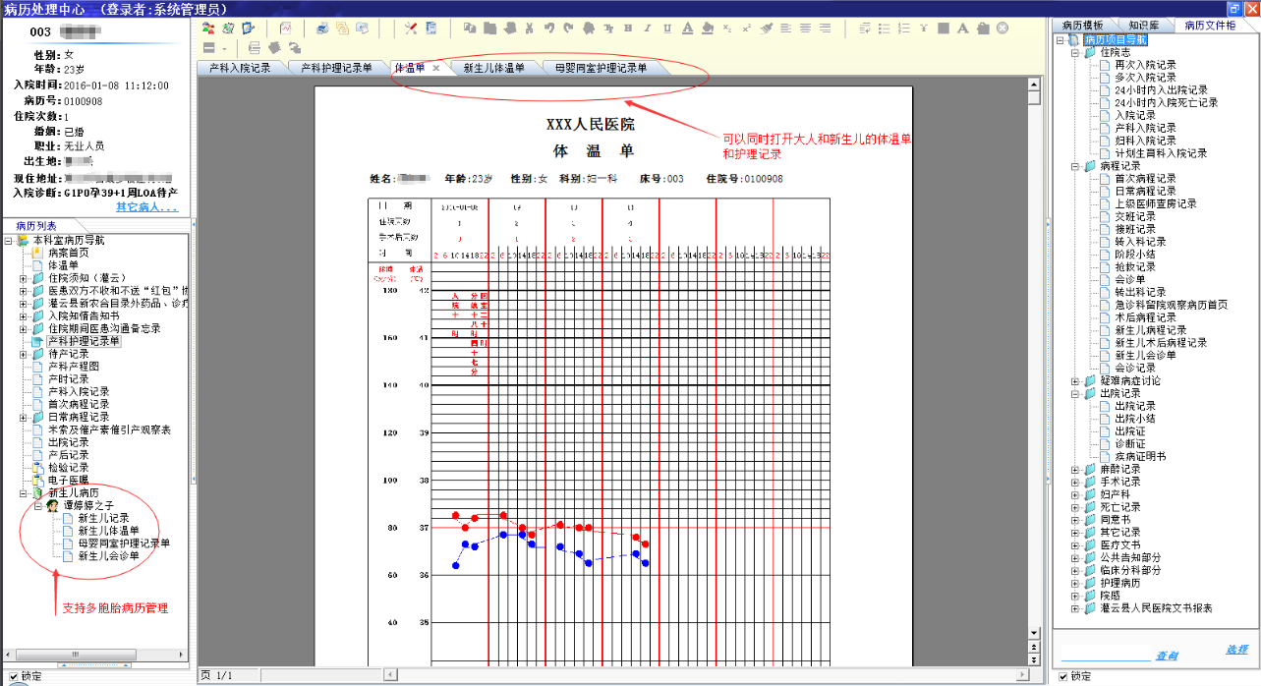The height and width of the screenshot is (686, 1261).
Task: Click the query input field beside 查询
Action: click(x=1104, y=653)
